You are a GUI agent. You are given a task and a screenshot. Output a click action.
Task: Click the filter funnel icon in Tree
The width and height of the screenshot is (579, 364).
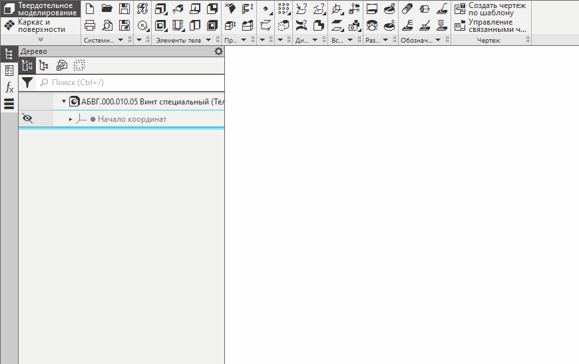pos(27,83)
